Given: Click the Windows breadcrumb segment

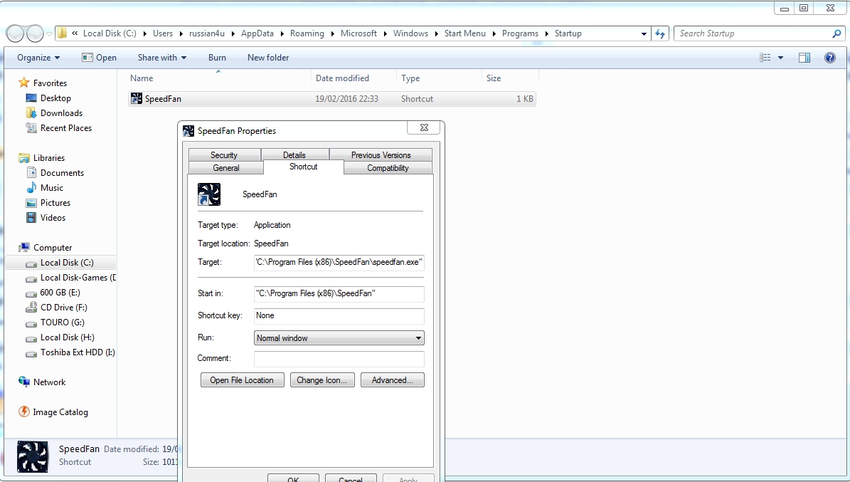Looking at the screenshot, I should (x=410, y=33).
